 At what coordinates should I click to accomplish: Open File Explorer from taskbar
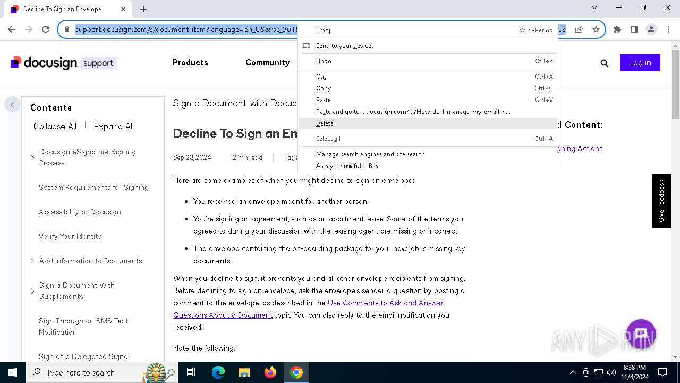pyautogui.click(x=244, y=372)
